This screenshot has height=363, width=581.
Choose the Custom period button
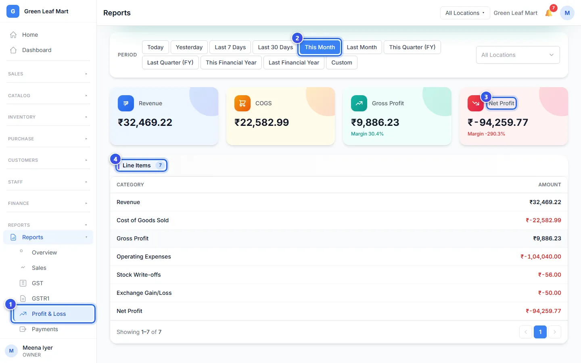[342, 63]
